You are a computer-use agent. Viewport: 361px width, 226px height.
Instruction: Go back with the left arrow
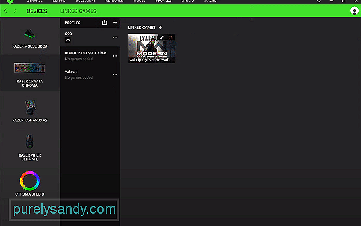coord(5,11)
